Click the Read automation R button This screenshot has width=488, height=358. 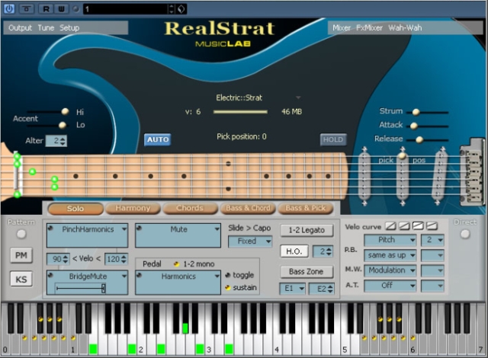click(46, 9)
